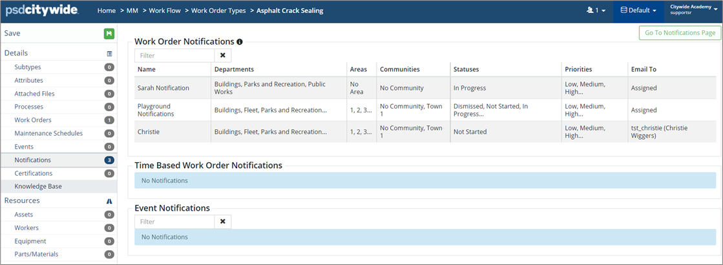723x265 pixels.
Task: Select Work Orders in the sidebar
Action: coord(33,120)
